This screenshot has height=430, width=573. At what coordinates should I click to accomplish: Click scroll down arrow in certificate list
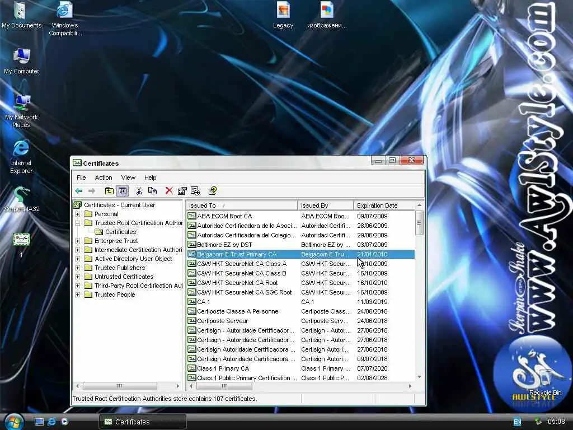tap(419, 377)
